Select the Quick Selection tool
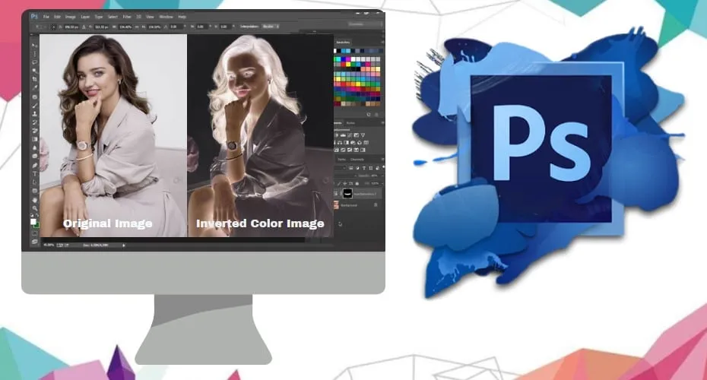The width and height of the screenshot is (707, 380). [x=35, y=71]
